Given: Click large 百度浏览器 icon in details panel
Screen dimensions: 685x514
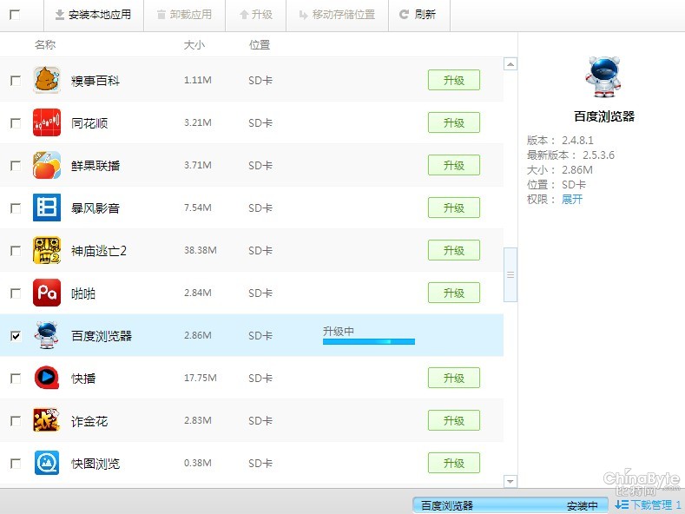Looking at the screenshot, I should coord(603,76).
